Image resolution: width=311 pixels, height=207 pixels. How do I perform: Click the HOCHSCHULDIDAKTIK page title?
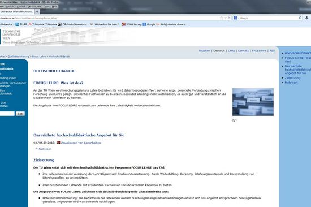54,71
